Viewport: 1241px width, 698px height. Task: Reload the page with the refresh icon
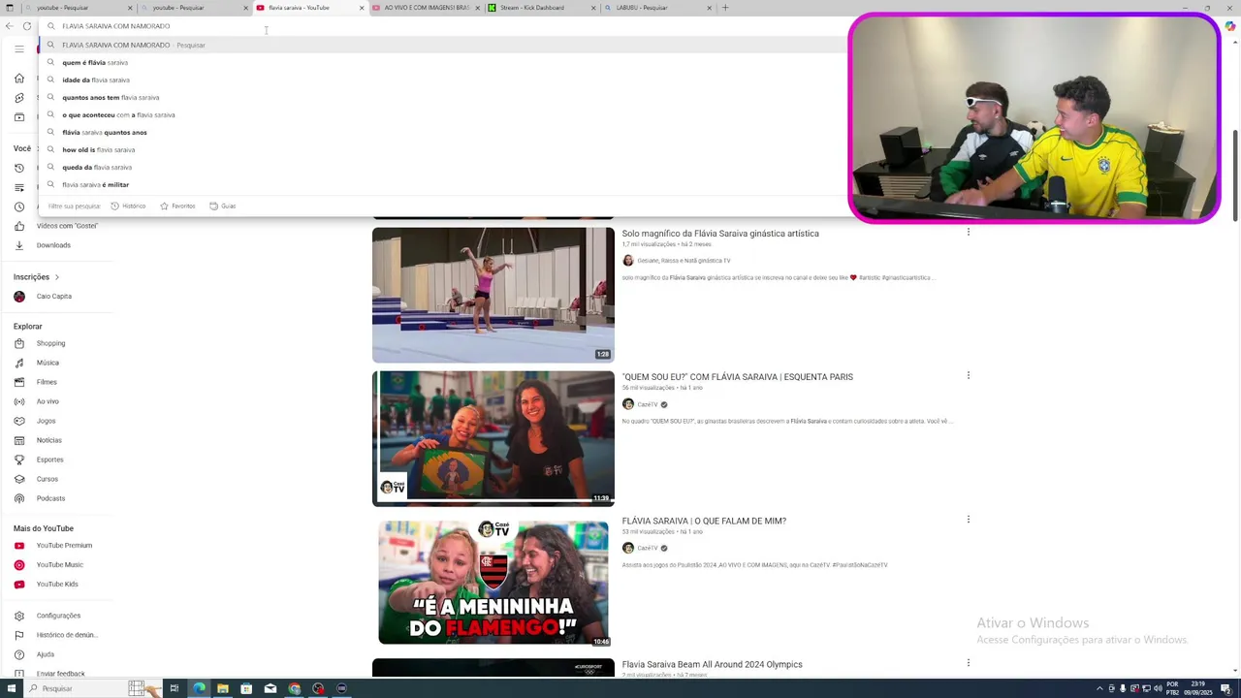point(27,26)
